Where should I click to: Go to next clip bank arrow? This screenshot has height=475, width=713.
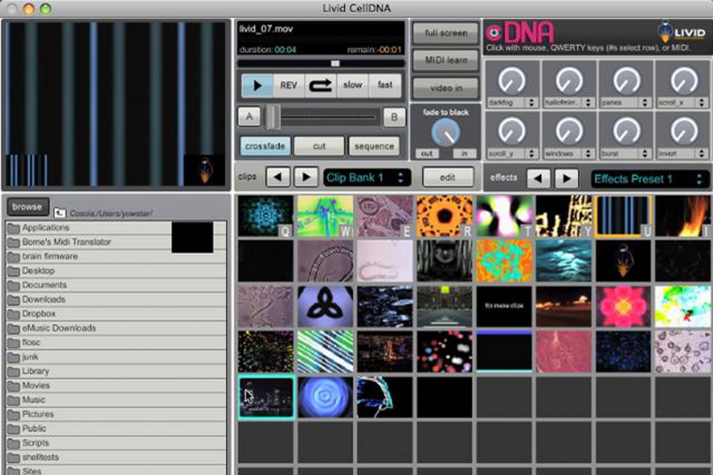(306, 177)
